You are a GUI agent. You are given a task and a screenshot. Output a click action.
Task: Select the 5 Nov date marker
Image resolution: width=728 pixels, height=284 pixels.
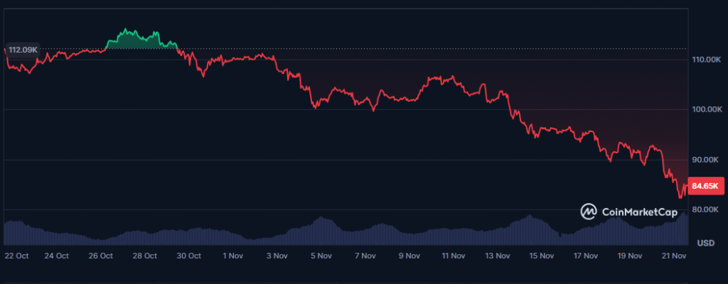tap(321, 256)
